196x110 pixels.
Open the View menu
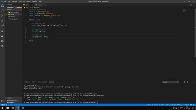(20, 2)
